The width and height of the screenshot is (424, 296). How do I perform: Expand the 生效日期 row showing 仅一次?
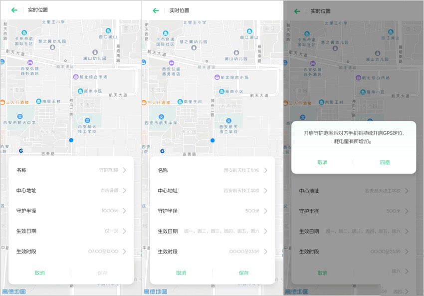(x=71, y=231)
